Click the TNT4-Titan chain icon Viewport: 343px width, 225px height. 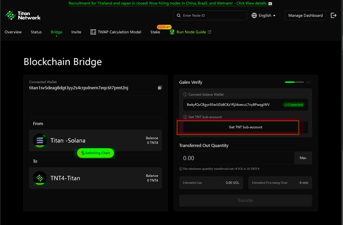(x=40, y=178)
